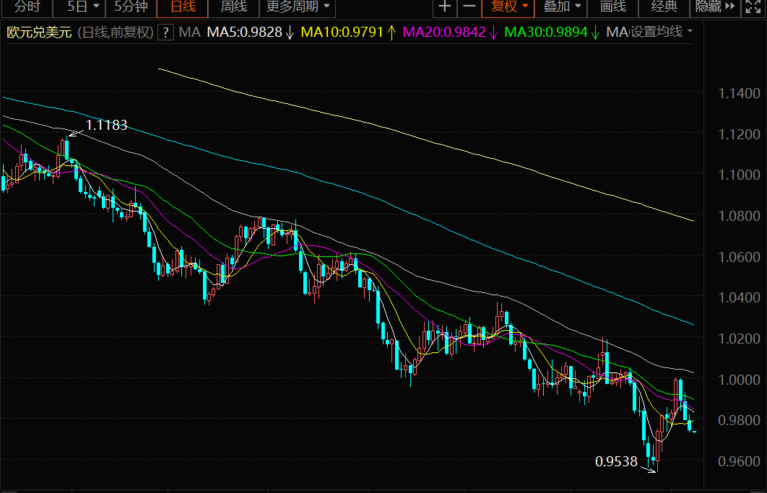The image size is (767, 493).
Task: Zoom out chart with minus icon
Action: [469, 6]
